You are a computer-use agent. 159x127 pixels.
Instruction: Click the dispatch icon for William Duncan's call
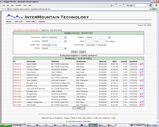click(141, 75)
